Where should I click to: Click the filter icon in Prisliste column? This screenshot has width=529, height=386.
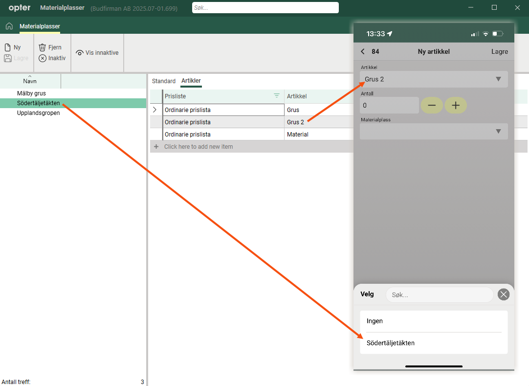tap(277, 96)
